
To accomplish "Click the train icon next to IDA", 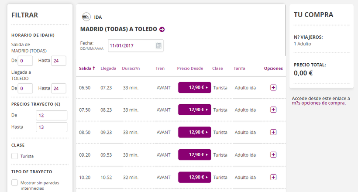I will [86, 17].
